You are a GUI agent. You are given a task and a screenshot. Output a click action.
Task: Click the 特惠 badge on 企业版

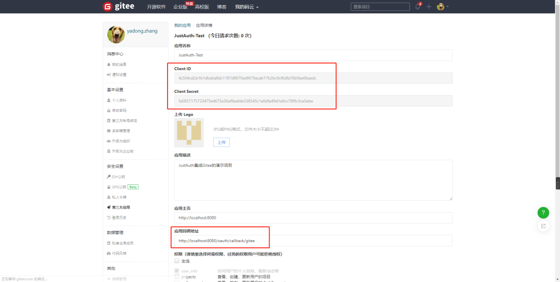point(189,3)
